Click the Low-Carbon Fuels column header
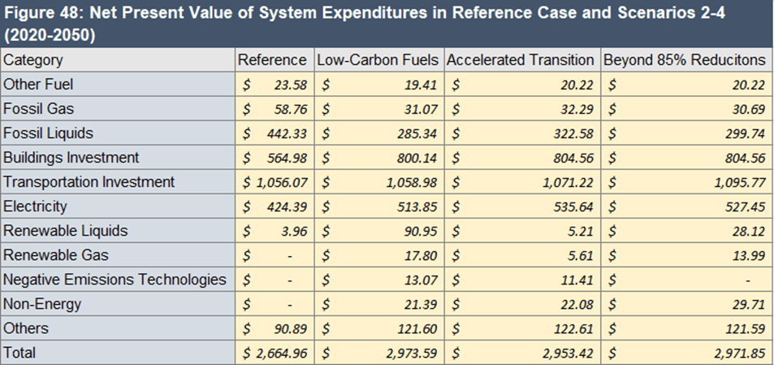 [x=378, y=60]
